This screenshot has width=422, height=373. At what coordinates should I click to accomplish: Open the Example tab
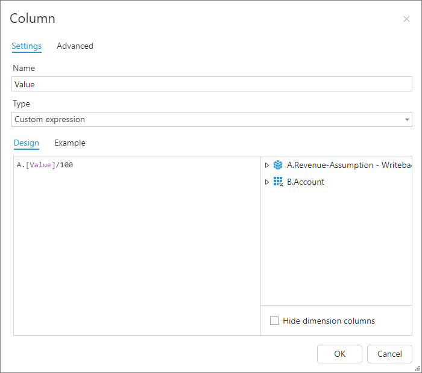pyautogui.click(x=70, y=143)
